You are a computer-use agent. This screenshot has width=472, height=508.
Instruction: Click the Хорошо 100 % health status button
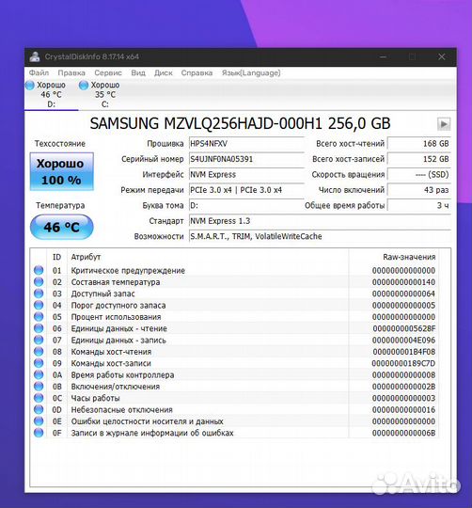61,171
